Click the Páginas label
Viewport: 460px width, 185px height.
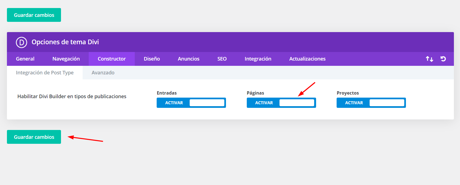point(255,93)
